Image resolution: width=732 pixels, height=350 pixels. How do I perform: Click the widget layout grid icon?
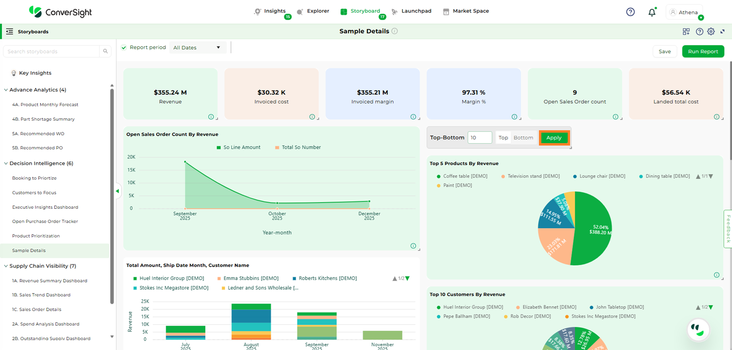pos(686,32)
